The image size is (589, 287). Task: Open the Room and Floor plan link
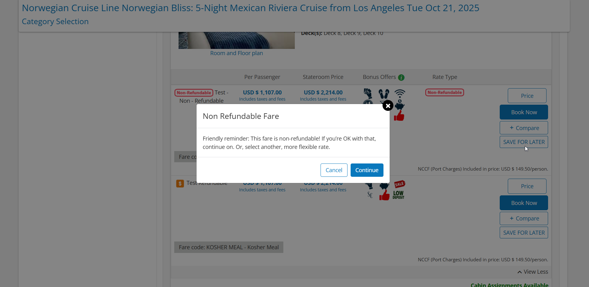click(237, 53)
